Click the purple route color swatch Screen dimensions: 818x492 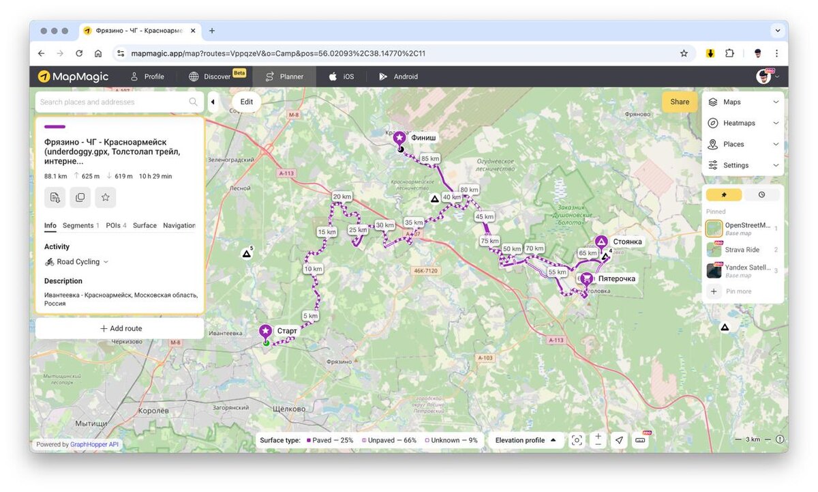point(55,127)
